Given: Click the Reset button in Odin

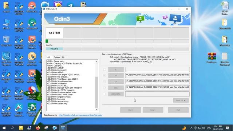Looking at the screenshot, I should pyautogui.click(x=153, y=110).
